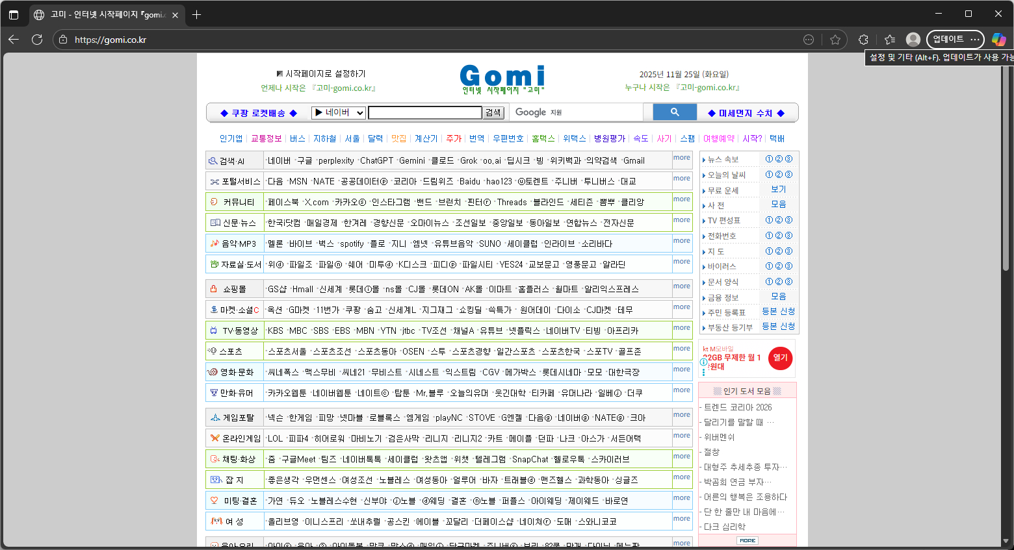Select the 검색·AI magnifying glass icon

point(213,160)
